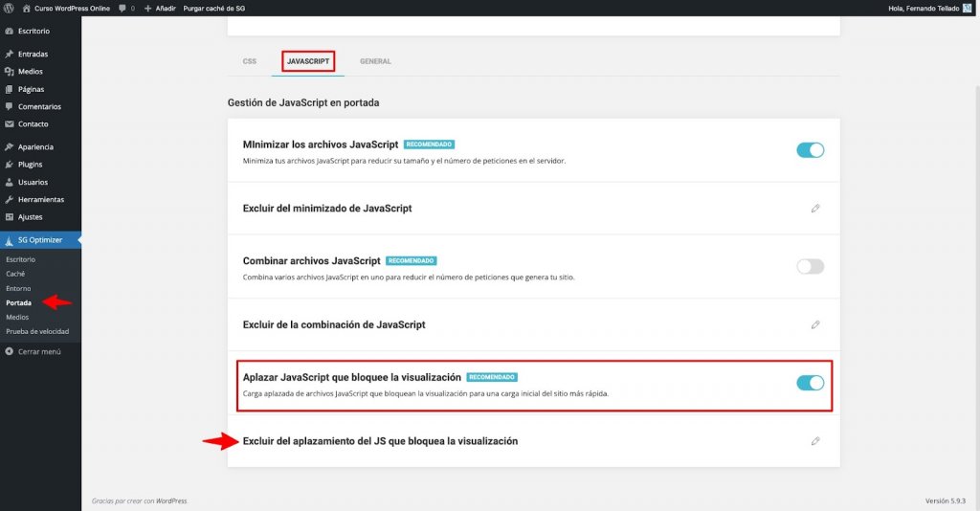Click Usuarios person icon in sidebar

coord(9,183)
